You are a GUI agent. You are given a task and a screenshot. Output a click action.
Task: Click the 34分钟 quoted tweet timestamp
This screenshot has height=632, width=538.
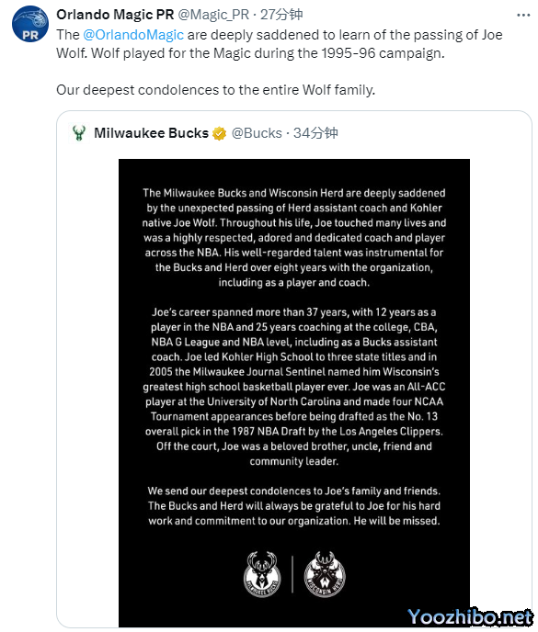(x=315, y=133)
